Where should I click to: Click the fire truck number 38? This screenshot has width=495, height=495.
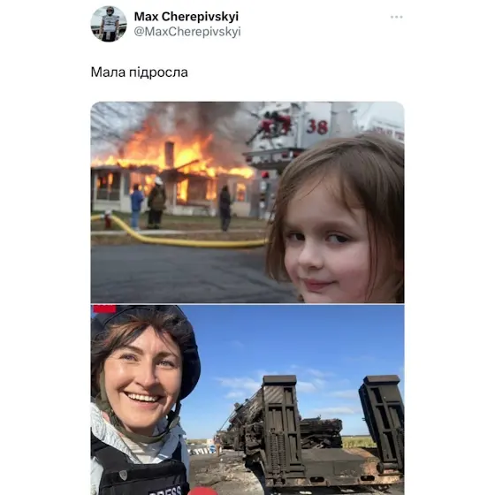[317, 126]
